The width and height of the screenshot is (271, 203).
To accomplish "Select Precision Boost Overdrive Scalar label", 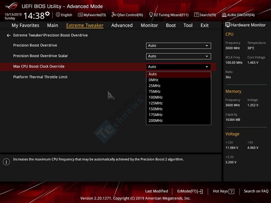I will (x=40, y=56).
